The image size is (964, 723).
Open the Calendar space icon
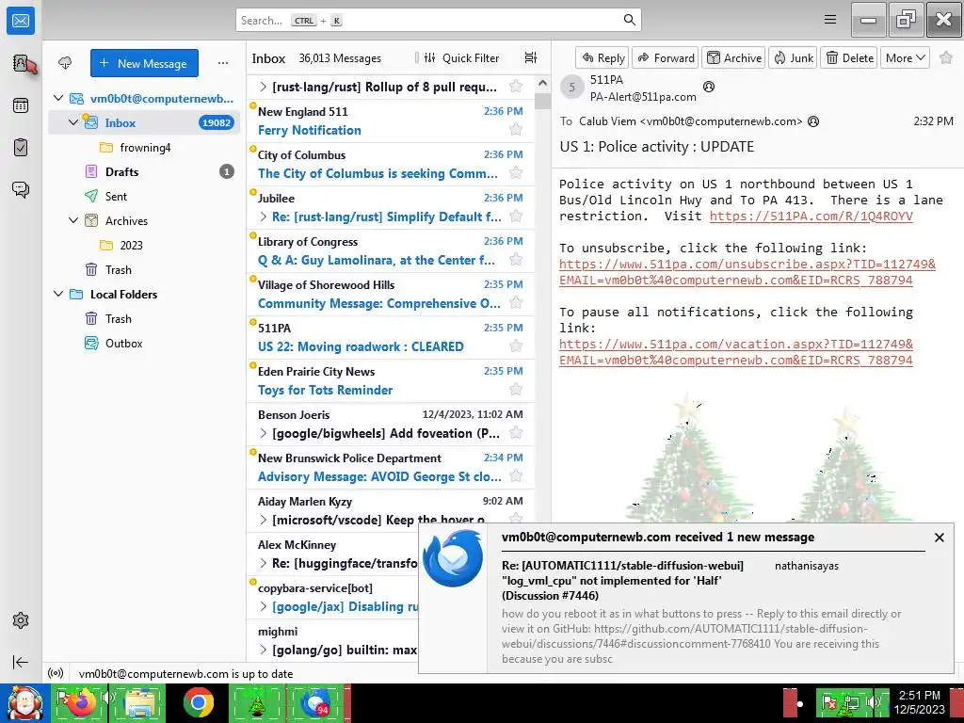[21, 105]
